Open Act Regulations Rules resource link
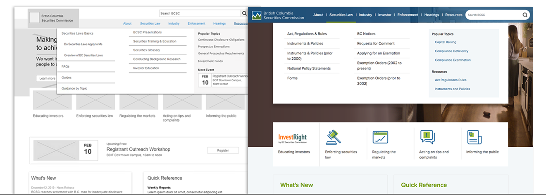 coord(451,80)
